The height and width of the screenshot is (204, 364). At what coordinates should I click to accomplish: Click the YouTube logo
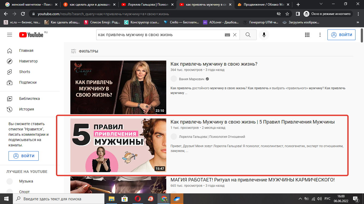tap(31, 35)
